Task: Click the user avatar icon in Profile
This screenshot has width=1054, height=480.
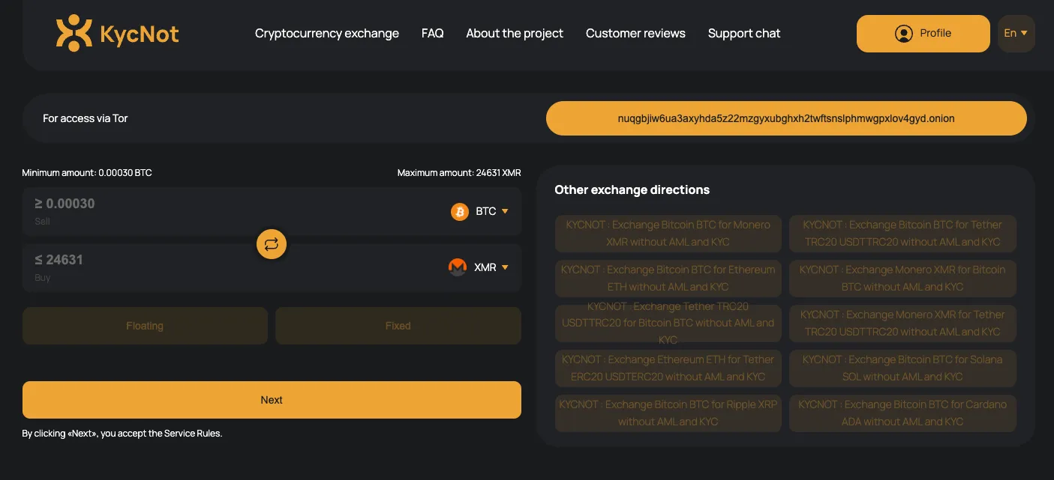Action: pyautogui.click(x=904, y=34)
